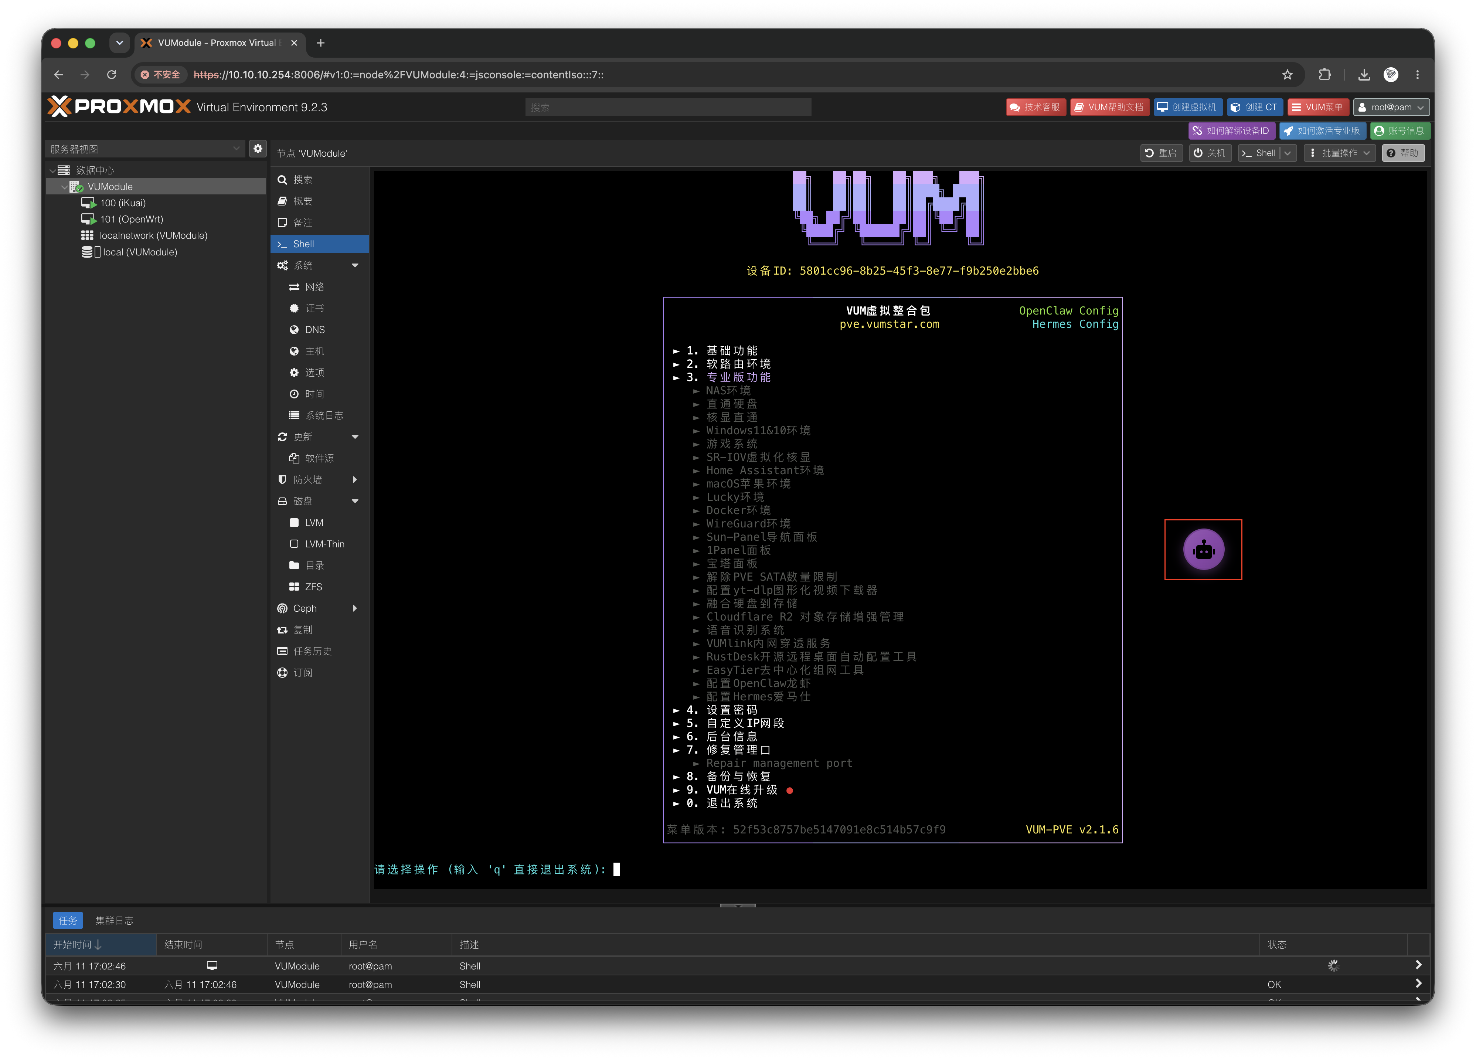This screenshot has height=1060, width=1476.
Task: Open 目录 directory panel
Action: (320, 565)
